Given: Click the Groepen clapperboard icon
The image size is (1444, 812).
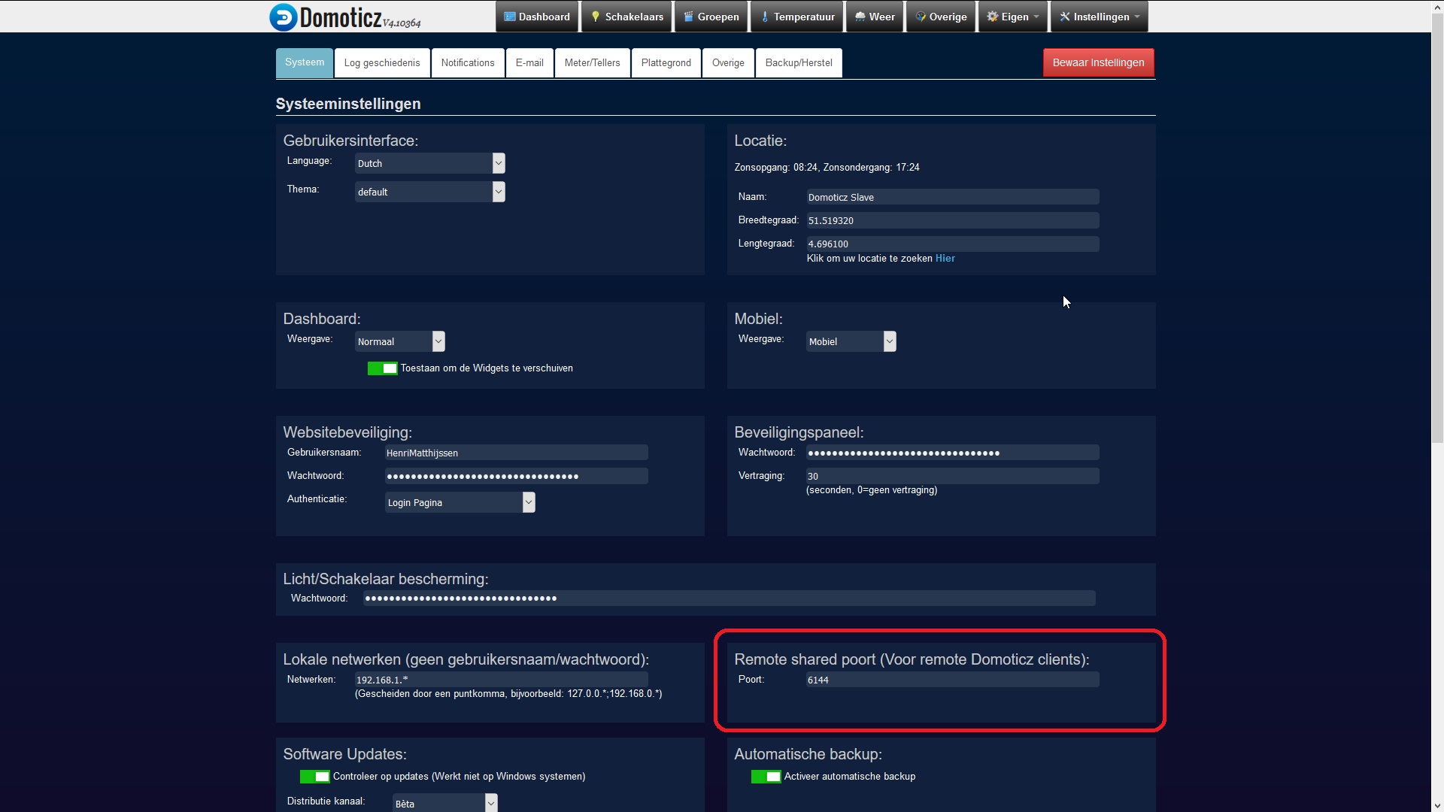Looking at the screenshot, I should [687, 17].
